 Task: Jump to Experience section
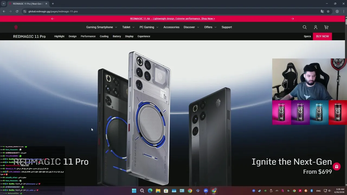(144, 36)
